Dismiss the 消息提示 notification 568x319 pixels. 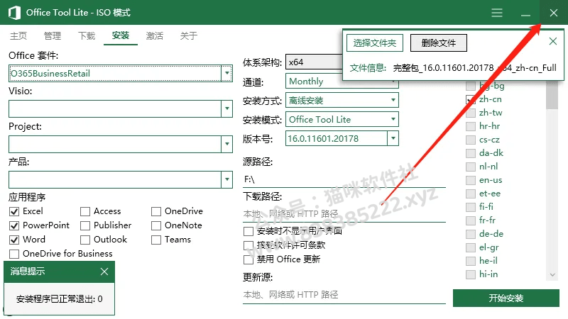(104, 272)
